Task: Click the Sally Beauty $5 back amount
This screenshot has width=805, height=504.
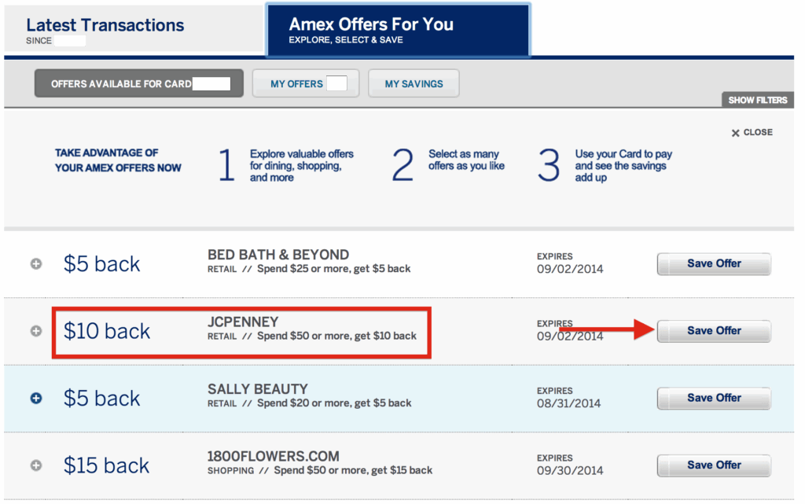Action: 101,399
